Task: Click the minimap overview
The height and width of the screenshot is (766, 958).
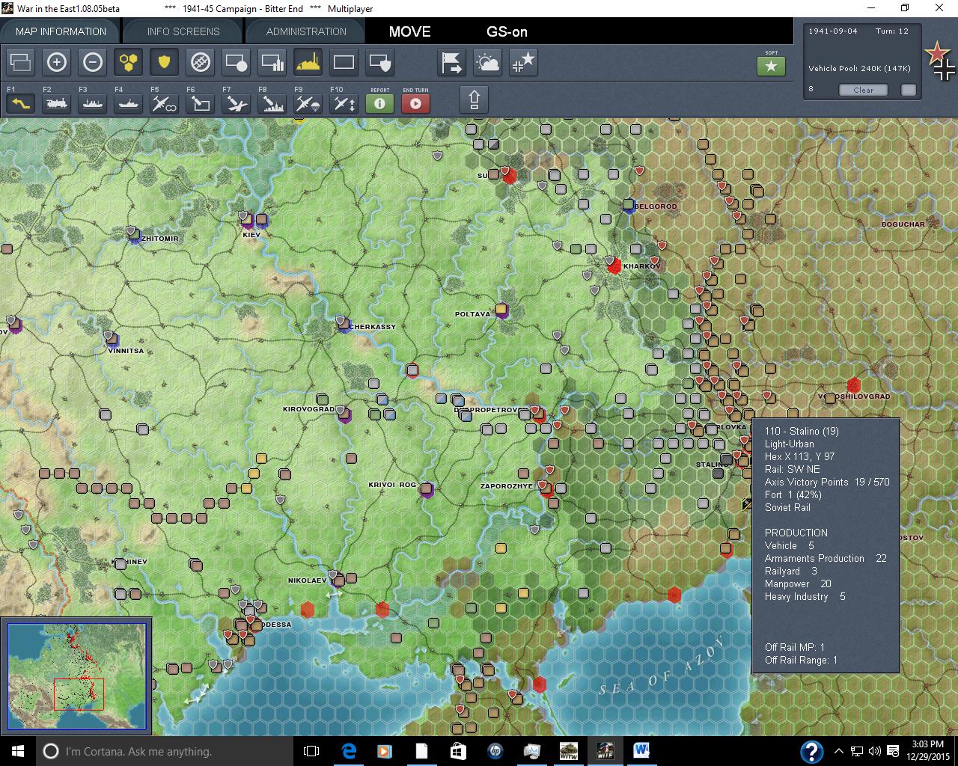Action: pos(77,676)
